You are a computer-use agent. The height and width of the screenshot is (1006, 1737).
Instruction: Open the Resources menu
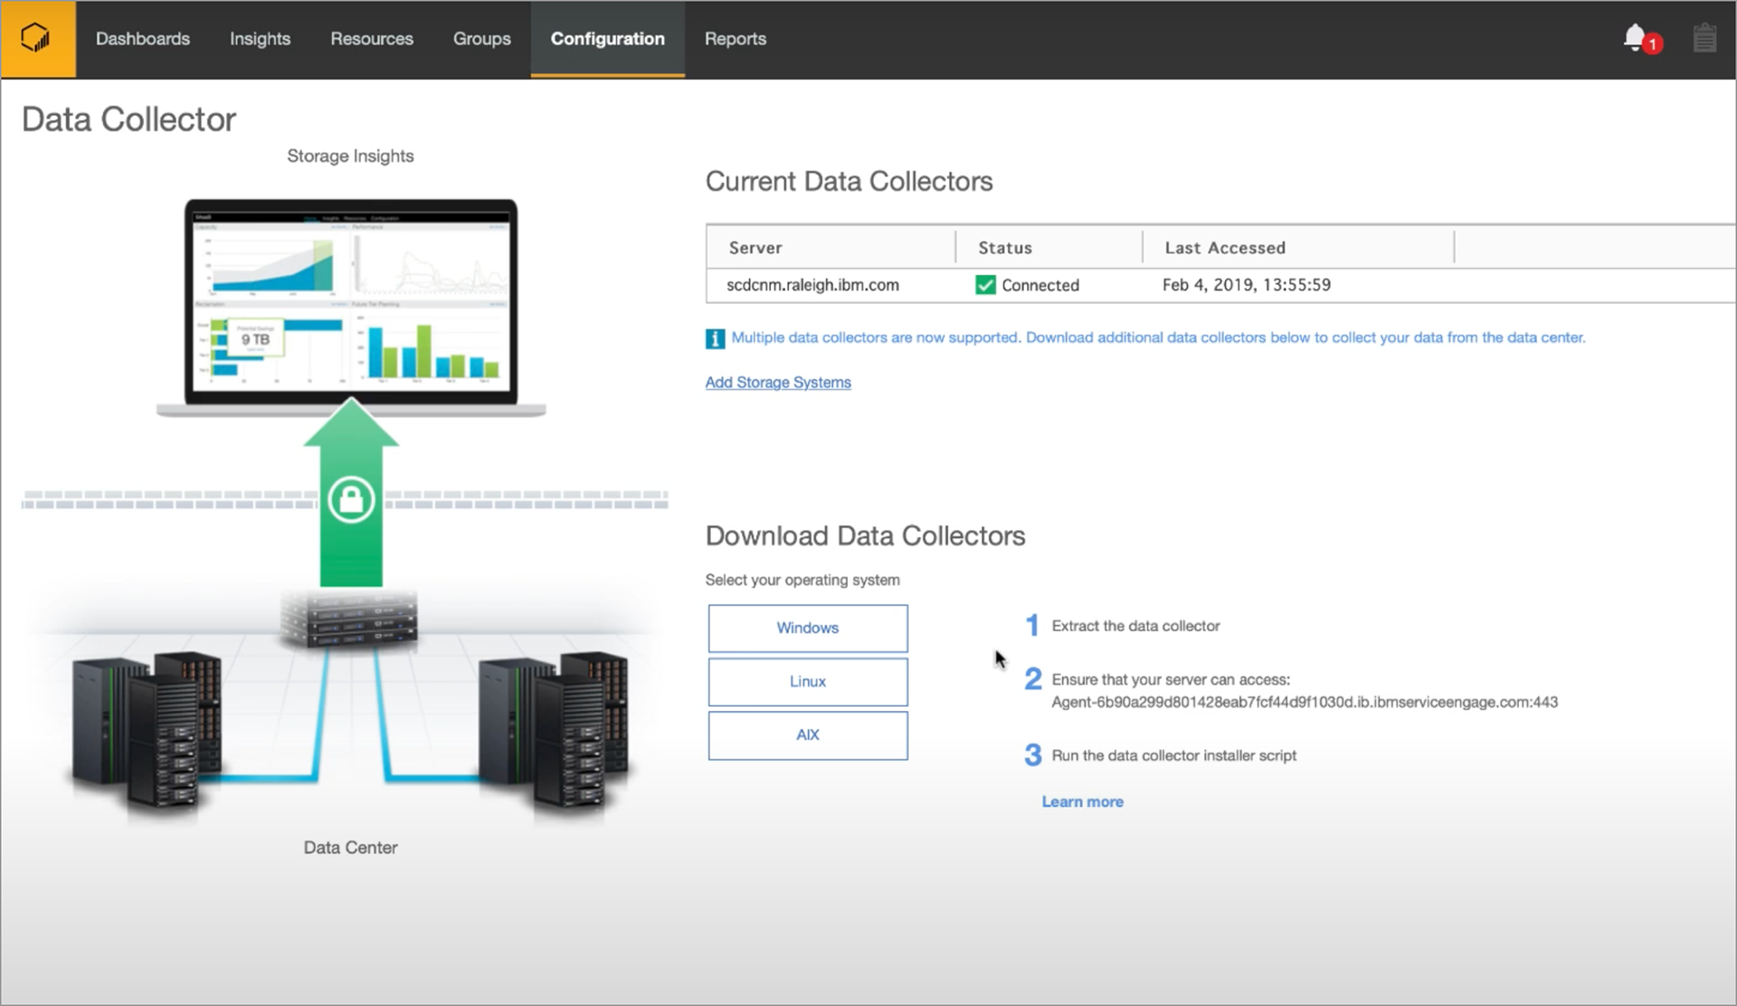(372, 39)
